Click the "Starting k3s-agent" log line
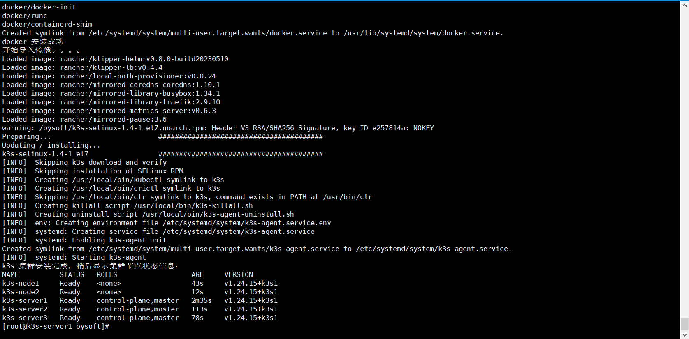 (x=109, y=257)
